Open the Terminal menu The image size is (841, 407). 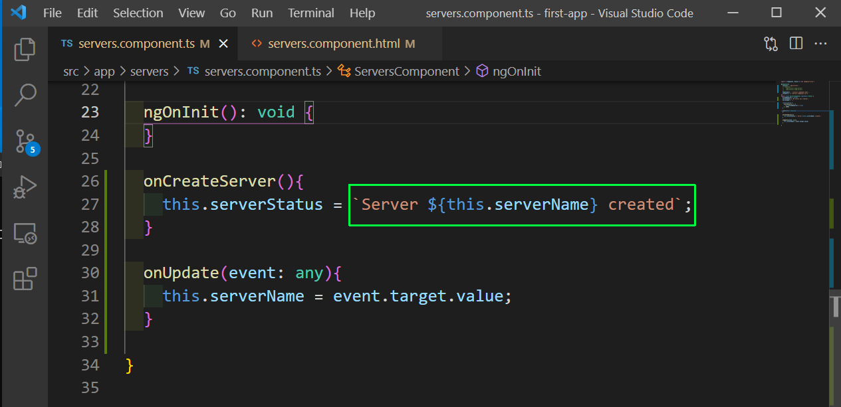pos(311,13)
